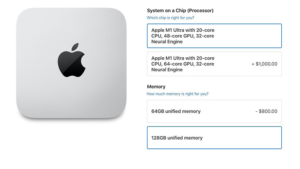Select the 48-core GPU M1 Ultra option

click(x=214, y=36)
